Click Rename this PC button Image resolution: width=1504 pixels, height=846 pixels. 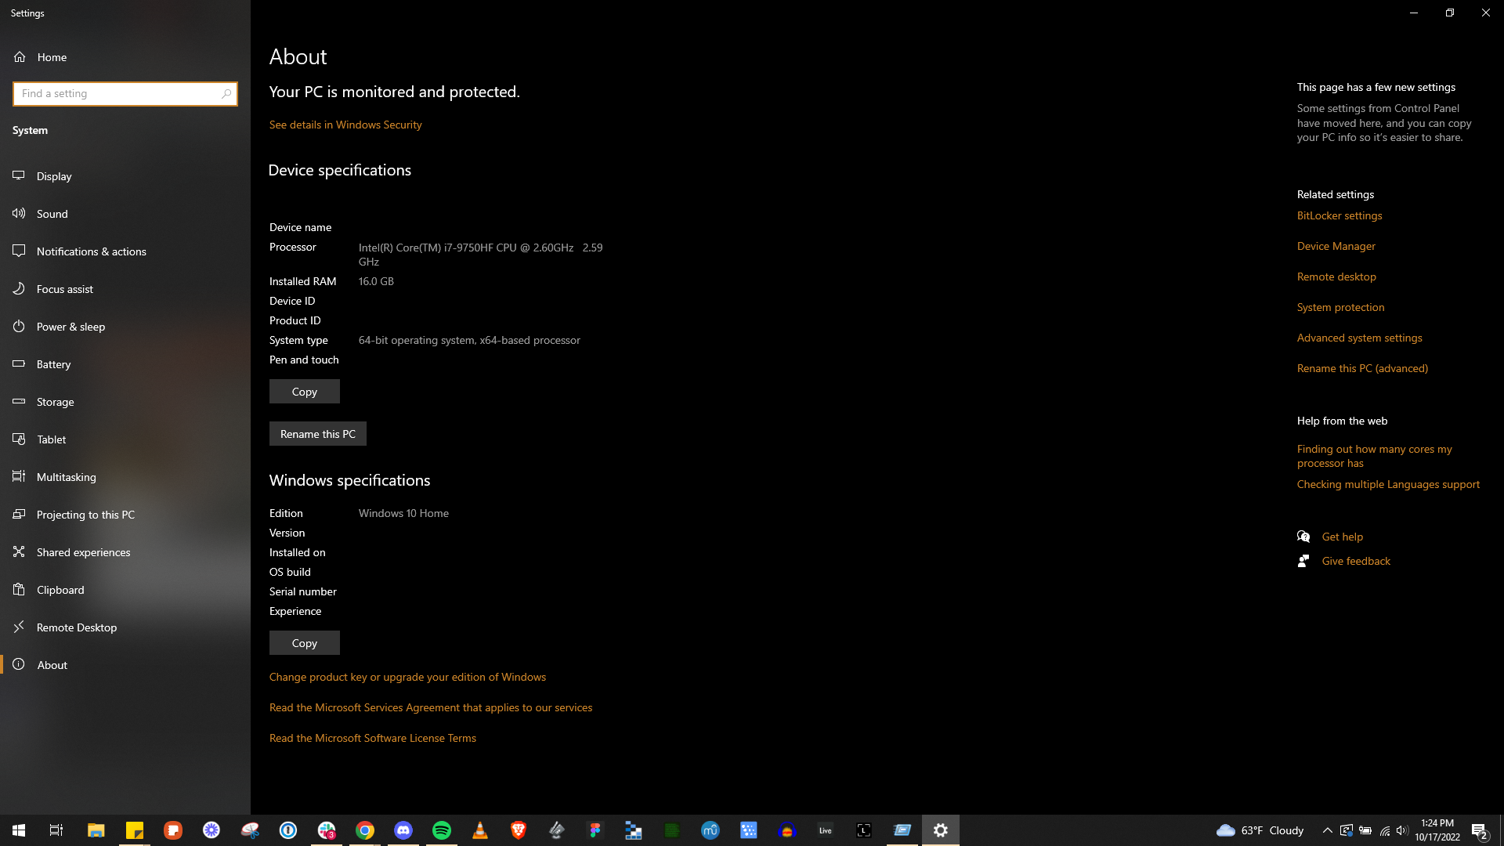tap(318, 434)
